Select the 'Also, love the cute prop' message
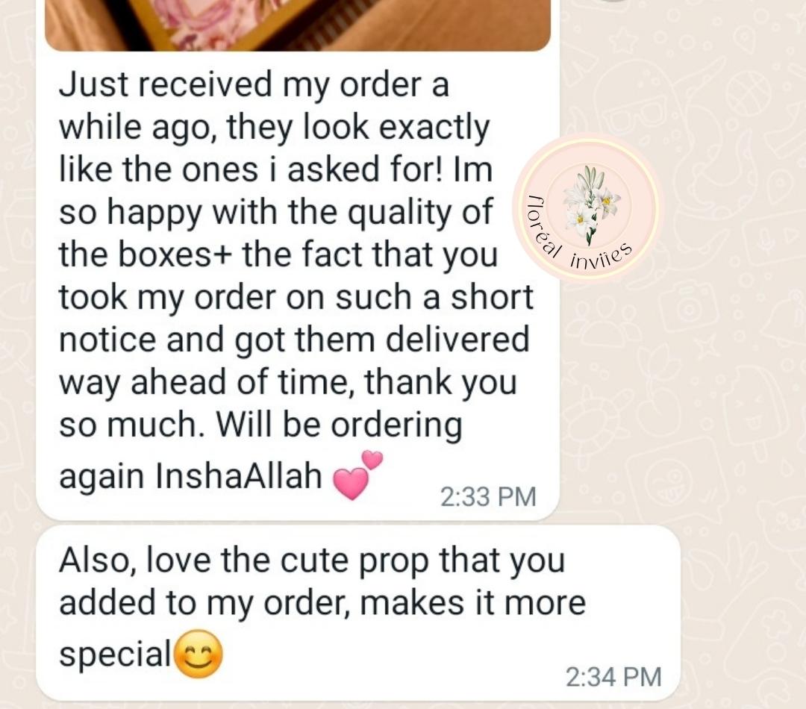 coord(358,613)
